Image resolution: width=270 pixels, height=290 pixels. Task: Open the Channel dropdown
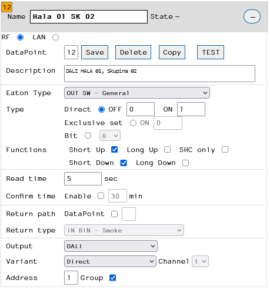pos(200,261)
